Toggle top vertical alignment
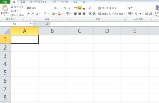The height and width of the screenshot is (103, 159). click(x=75, y=8)
